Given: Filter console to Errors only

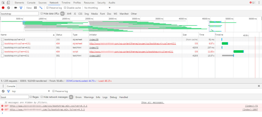Looking at the screenshot, I should tap(78, 97).
